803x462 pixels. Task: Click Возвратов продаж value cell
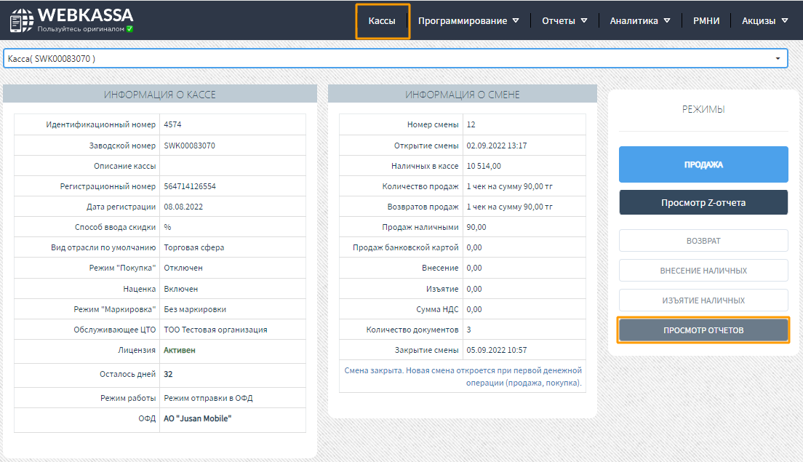pos(524,207)
